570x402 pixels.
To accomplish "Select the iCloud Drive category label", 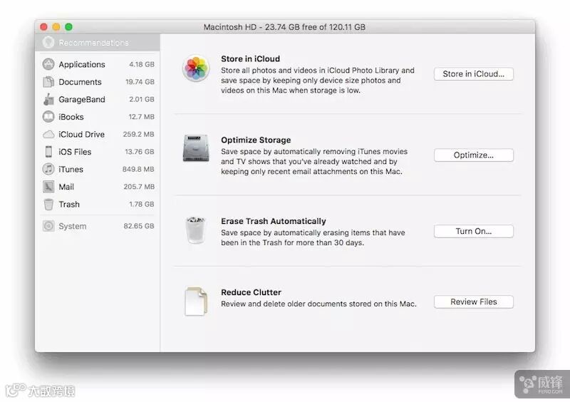I will [x=81, y=134].
